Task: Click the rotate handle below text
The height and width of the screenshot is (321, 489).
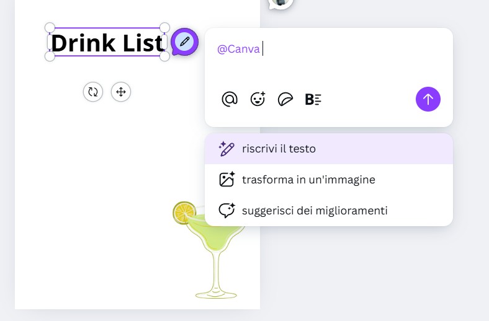Action: pyautogui.click(x=93, y=92)
